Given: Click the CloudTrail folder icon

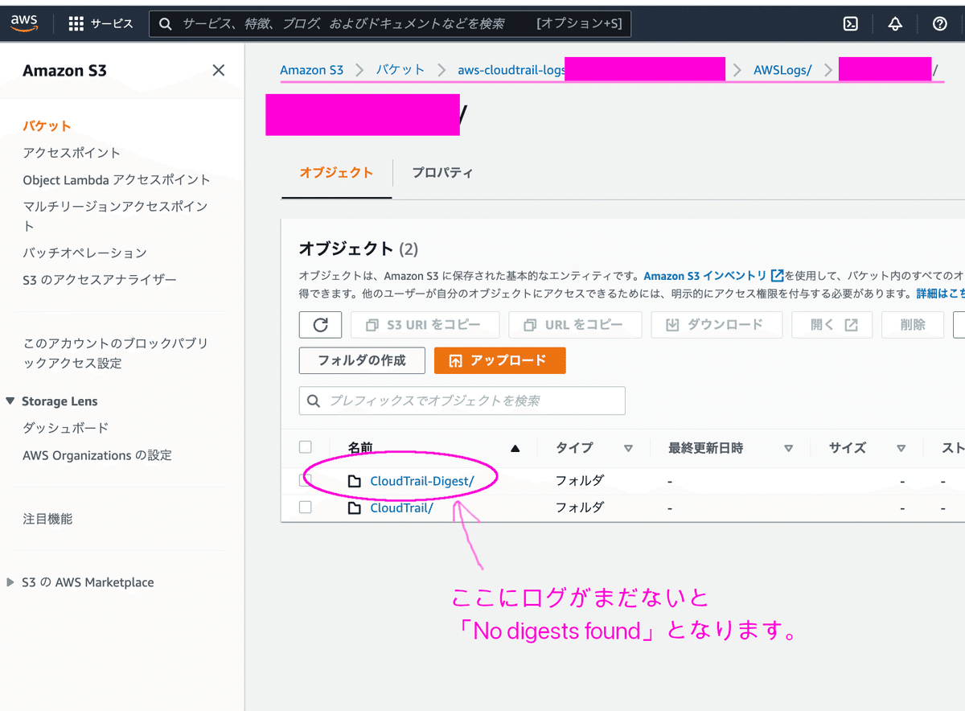Looking at the screenshot, I should click(355, 508).
